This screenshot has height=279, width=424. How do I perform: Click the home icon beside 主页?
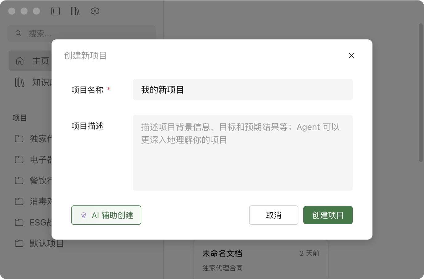[x=20, y=61]
